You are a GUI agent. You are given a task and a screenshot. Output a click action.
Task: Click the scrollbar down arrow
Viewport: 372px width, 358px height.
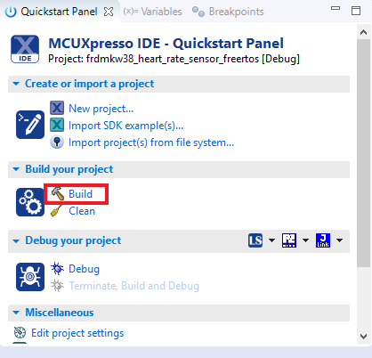363,337
